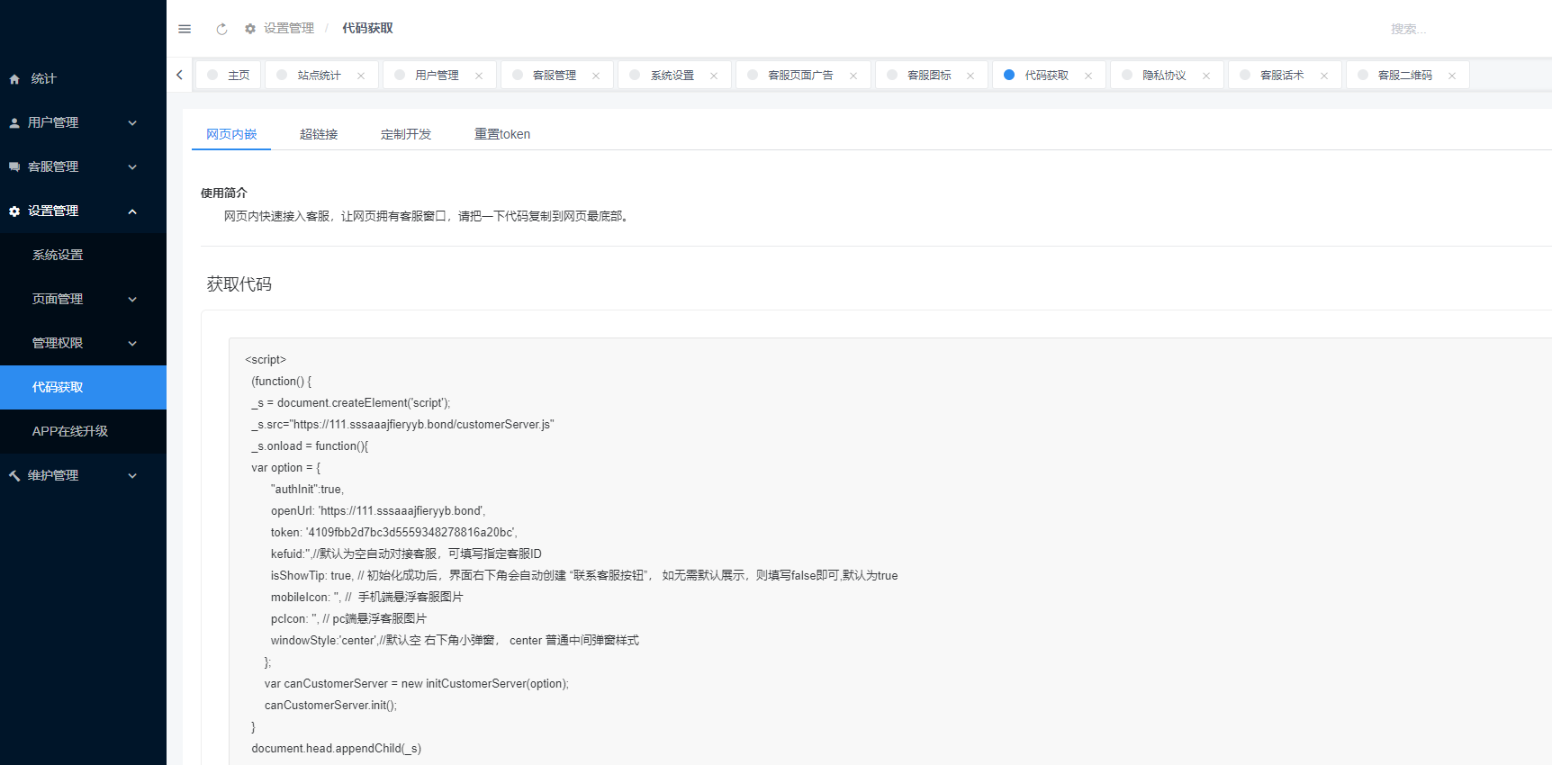Expand the 客服管理 sidebar menu chevron

[132, 167]
